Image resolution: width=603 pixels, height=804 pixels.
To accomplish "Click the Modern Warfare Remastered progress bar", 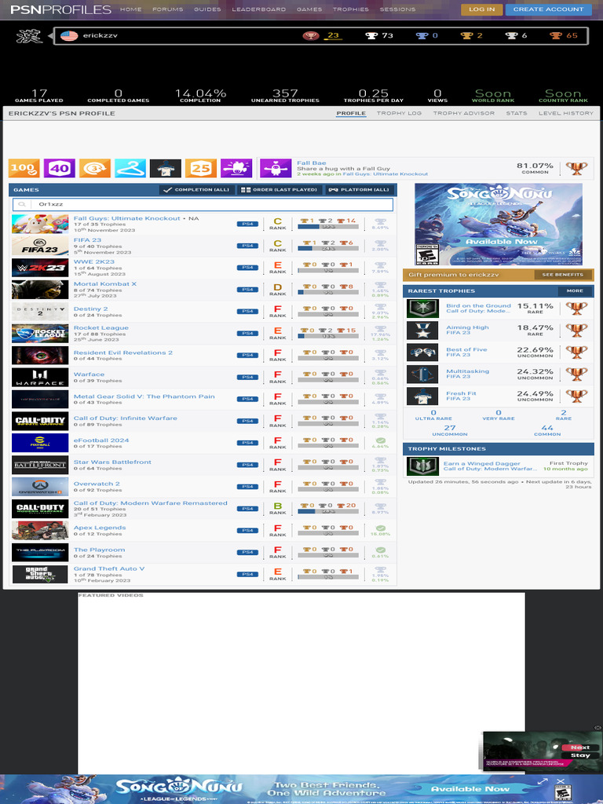I will pyautogui.click(x=328, y=511).
